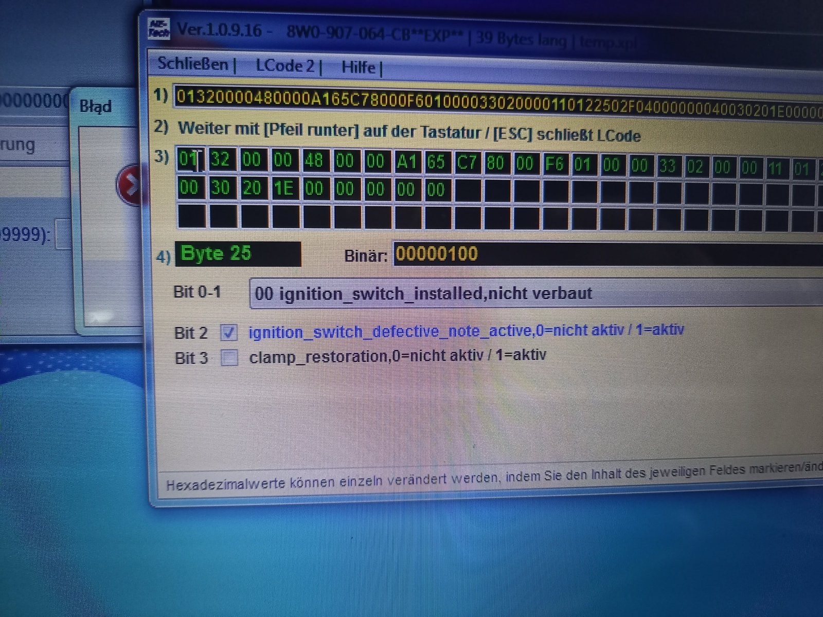Open the LCode 2 menu
The image size is (823, 617).
point(285,66)
